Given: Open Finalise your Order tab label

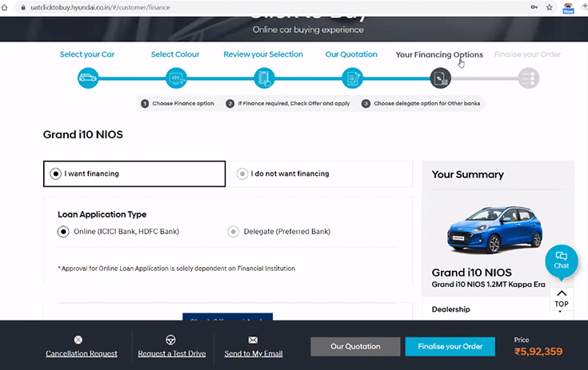Looking at the screenshot, I should click(x=528, y=54).
